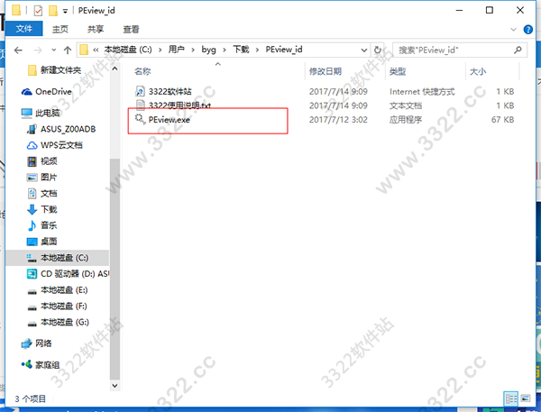Click 用户 in address breadcrumb
The width and height of the screenshot is (541, 412).
(x=177, y=50)
